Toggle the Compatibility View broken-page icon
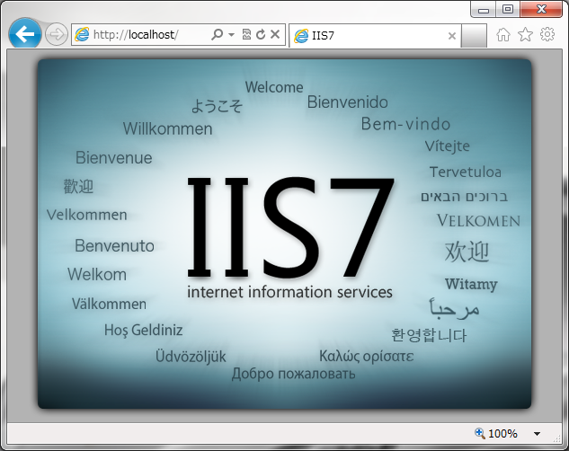The width and height of the screenshot is (569, 451). click(246, 34)
